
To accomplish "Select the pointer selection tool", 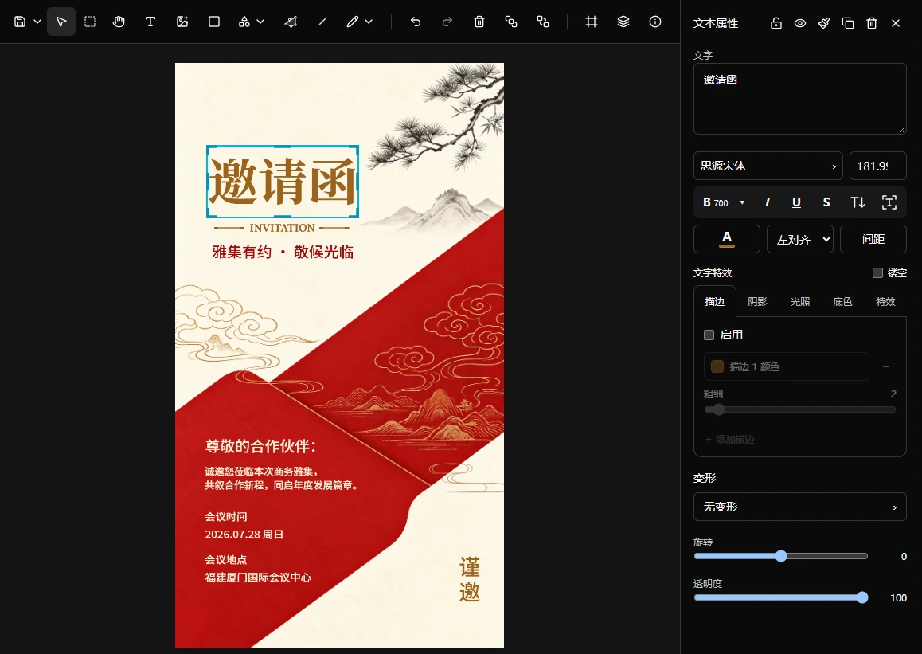I will point(61,22).
